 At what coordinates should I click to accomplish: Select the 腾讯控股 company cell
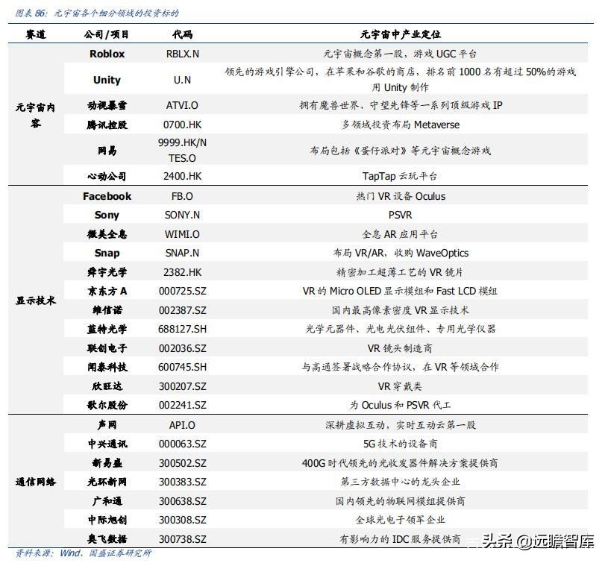107,125
